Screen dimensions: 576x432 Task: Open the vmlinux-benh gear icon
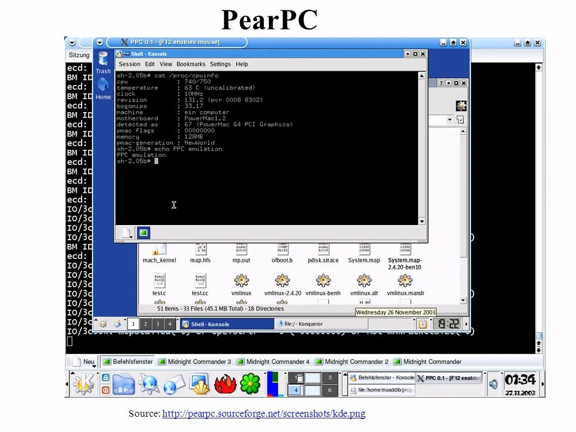[323, 281]
